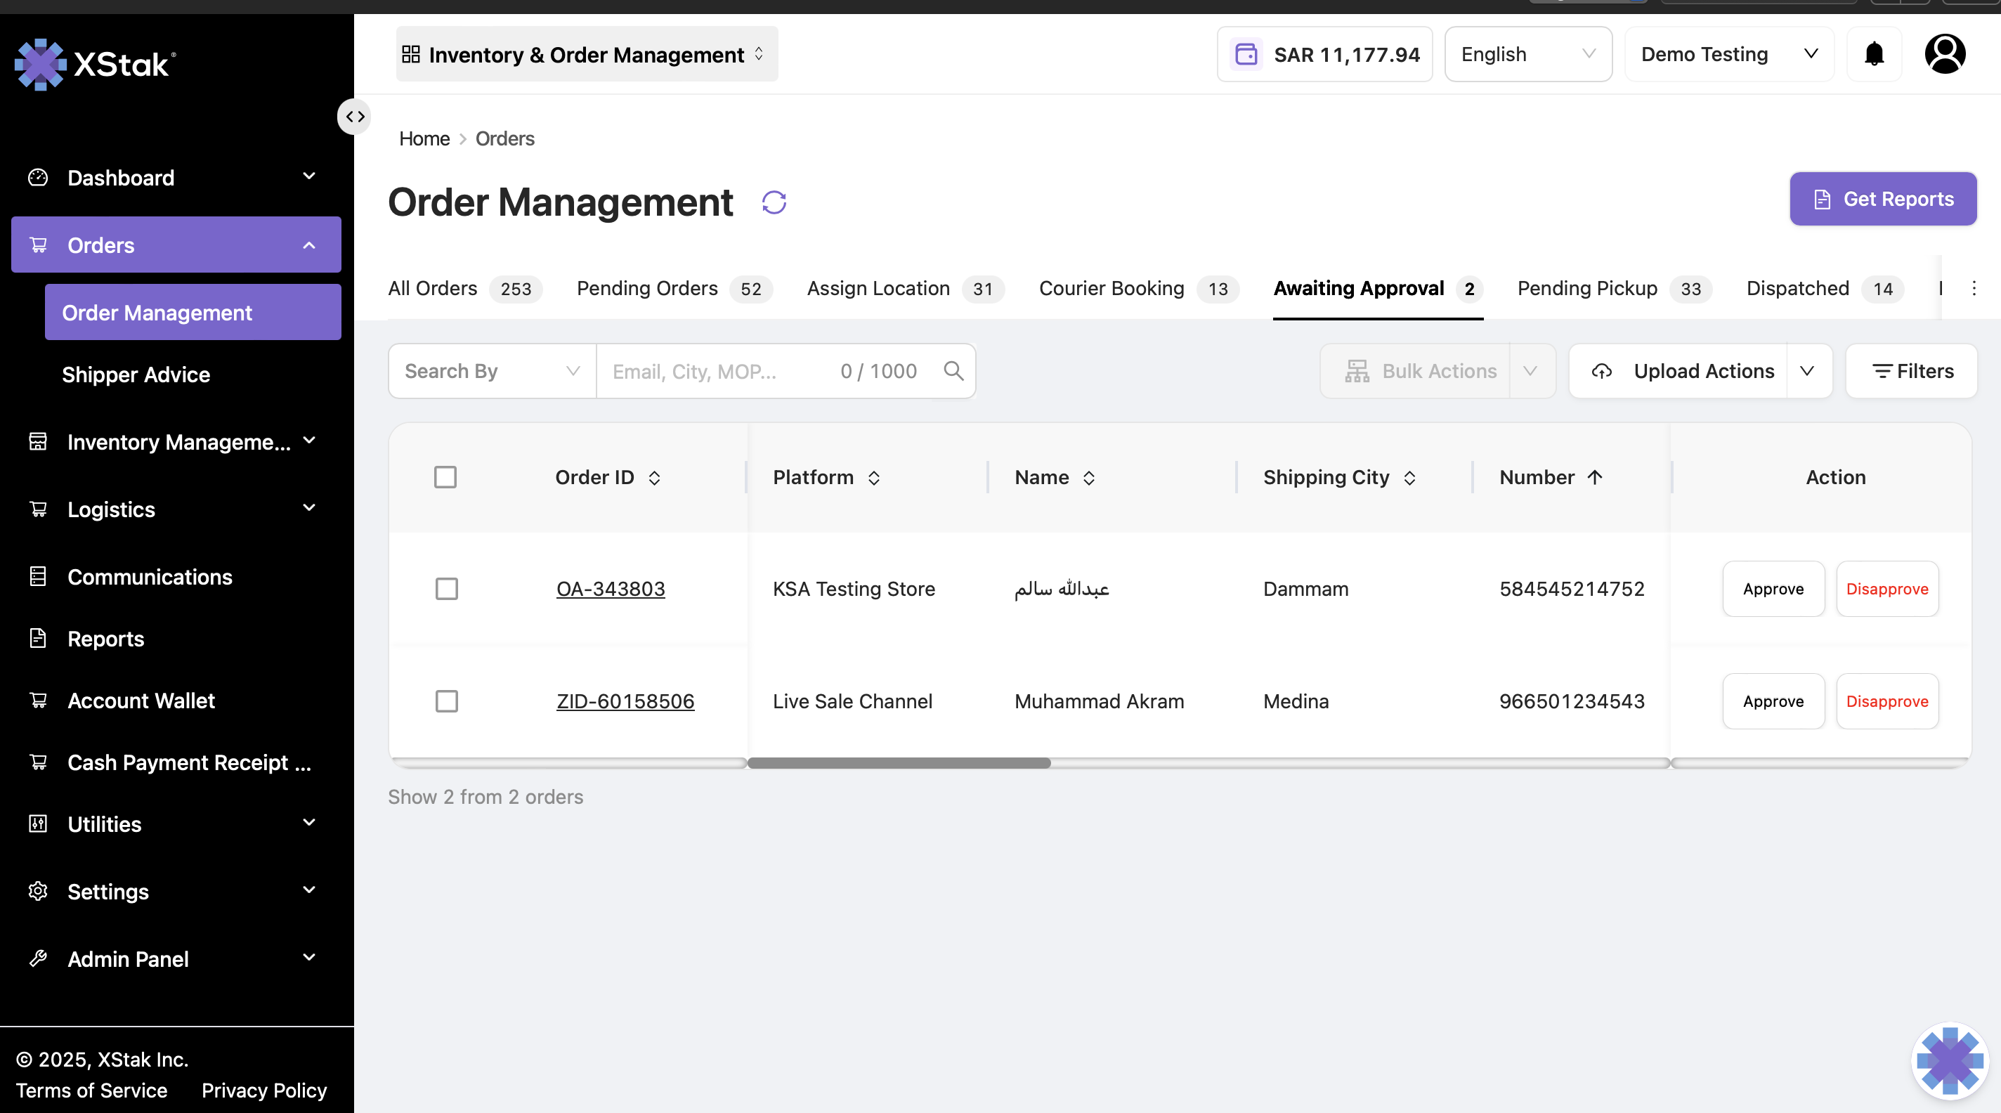Switch to the Courier Booking tab
This screenshot has width=2001, height=1113.
[1138, 288]
